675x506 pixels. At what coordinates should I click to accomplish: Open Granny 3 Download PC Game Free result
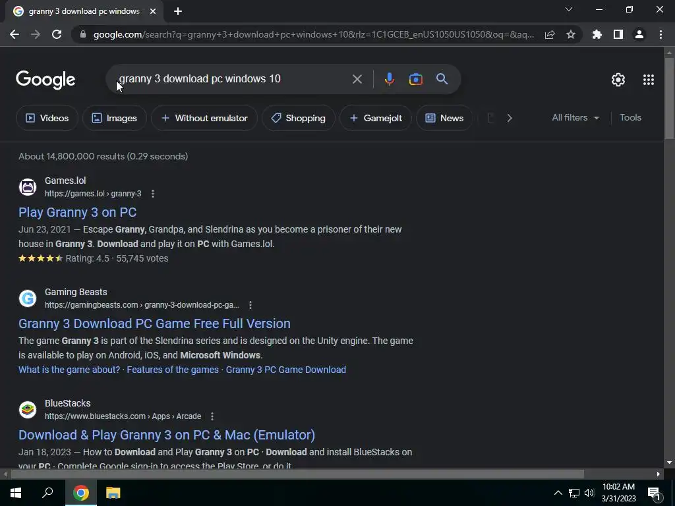click(x=154, y=323)
